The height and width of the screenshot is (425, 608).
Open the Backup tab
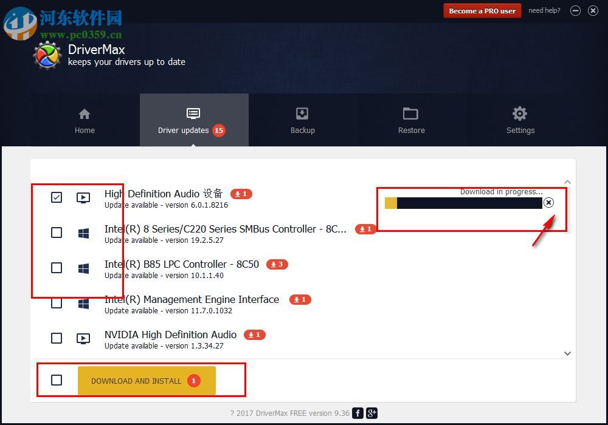point(302,121)
